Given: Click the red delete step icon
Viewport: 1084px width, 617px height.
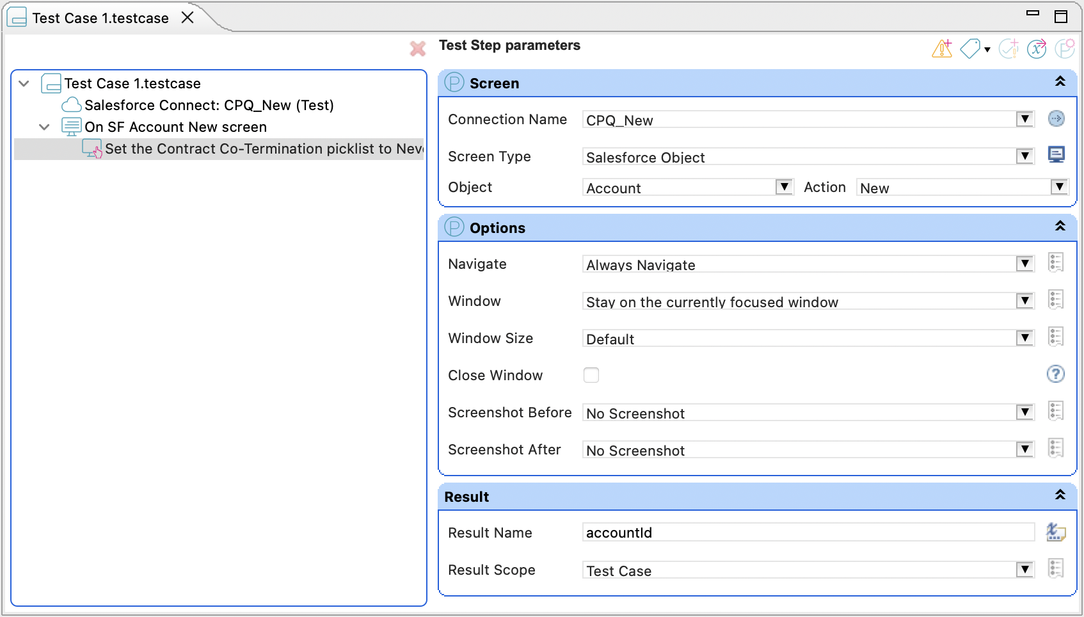Looking at the screenshot, I should pos(418,49).
